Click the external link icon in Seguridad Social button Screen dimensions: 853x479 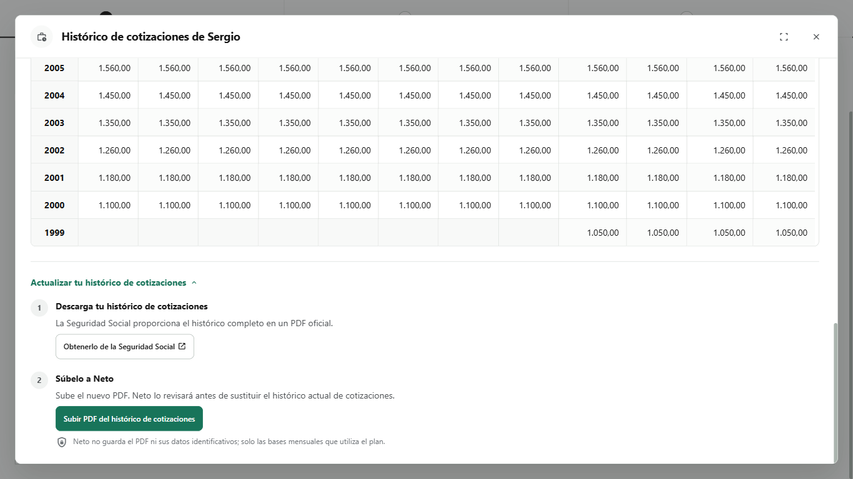(182, 346)
